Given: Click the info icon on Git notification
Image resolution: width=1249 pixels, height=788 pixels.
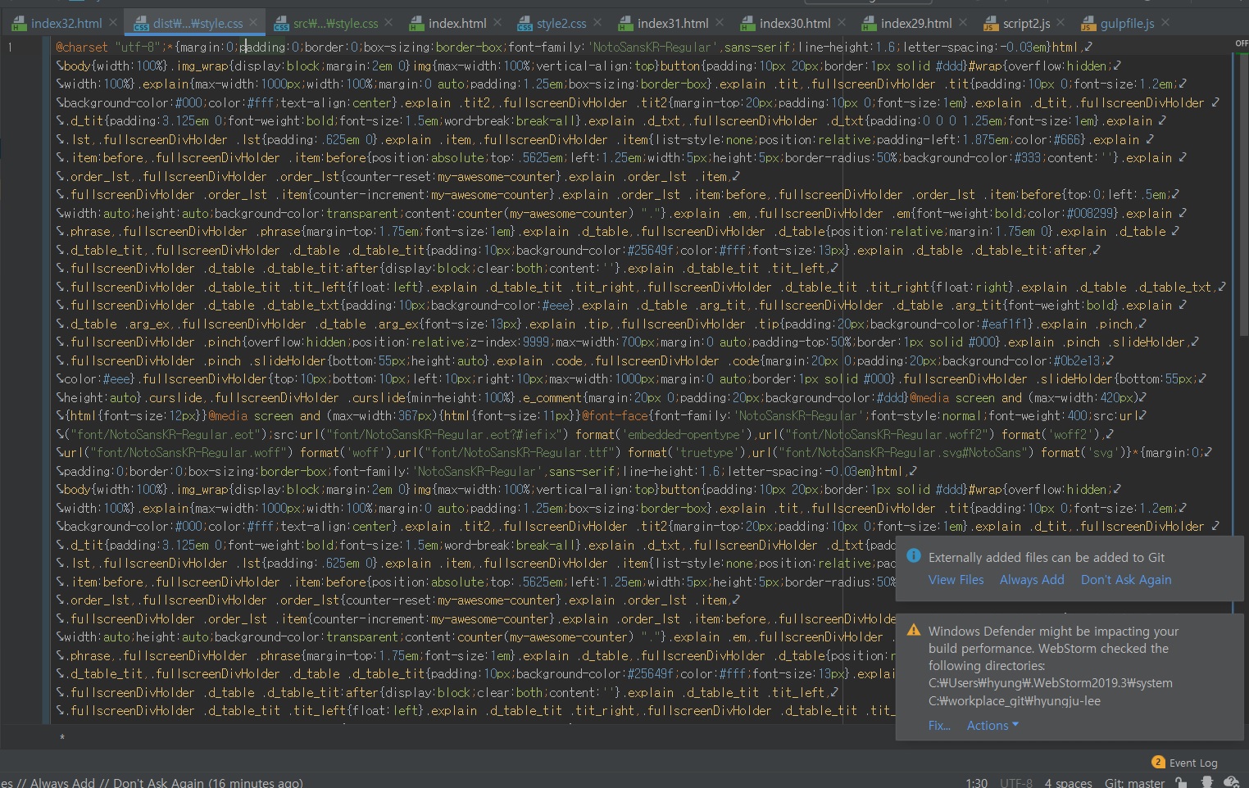Looking at the screenshot, I should [913, 556].
